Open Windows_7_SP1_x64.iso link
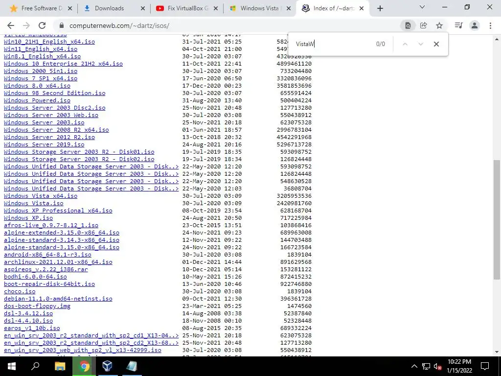Viewport: 501px width, 376px height. click(x=41, y=78)
